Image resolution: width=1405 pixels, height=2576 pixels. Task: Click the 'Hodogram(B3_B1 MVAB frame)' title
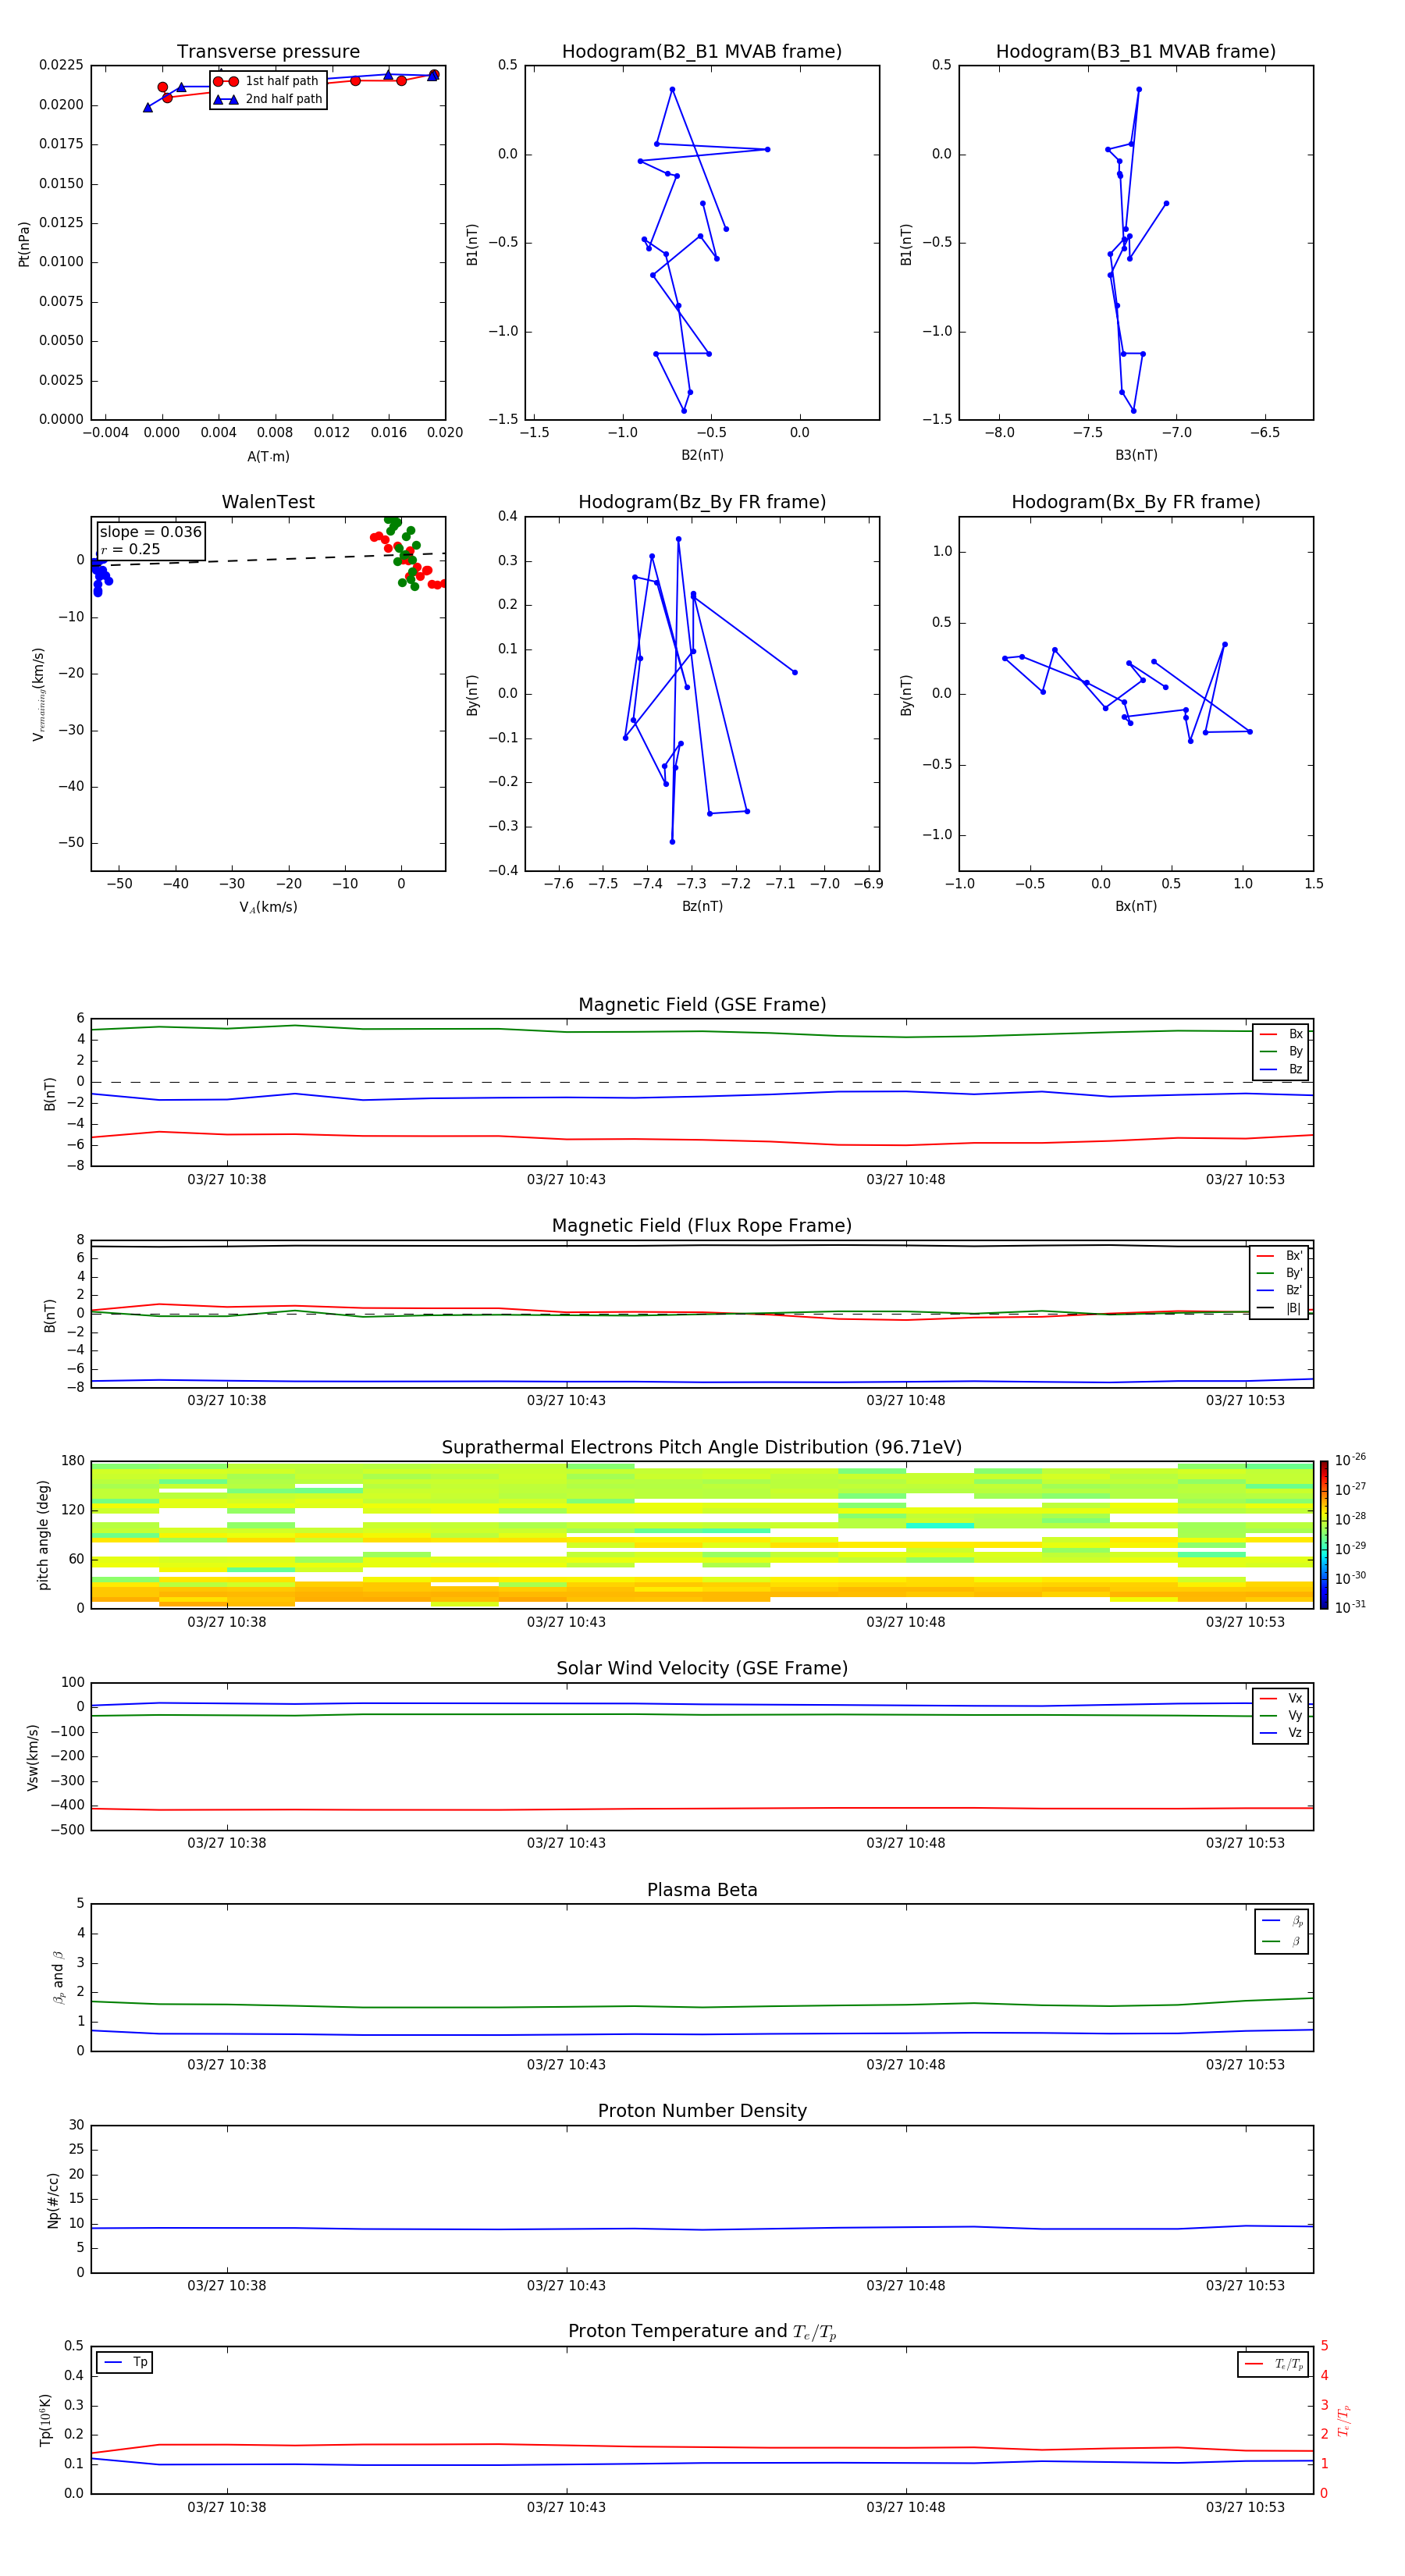(1136, 52)
